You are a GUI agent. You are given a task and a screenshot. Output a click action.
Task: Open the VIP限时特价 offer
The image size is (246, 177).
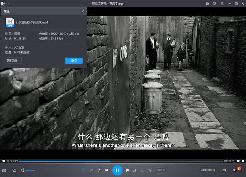[x=208, y=170]
